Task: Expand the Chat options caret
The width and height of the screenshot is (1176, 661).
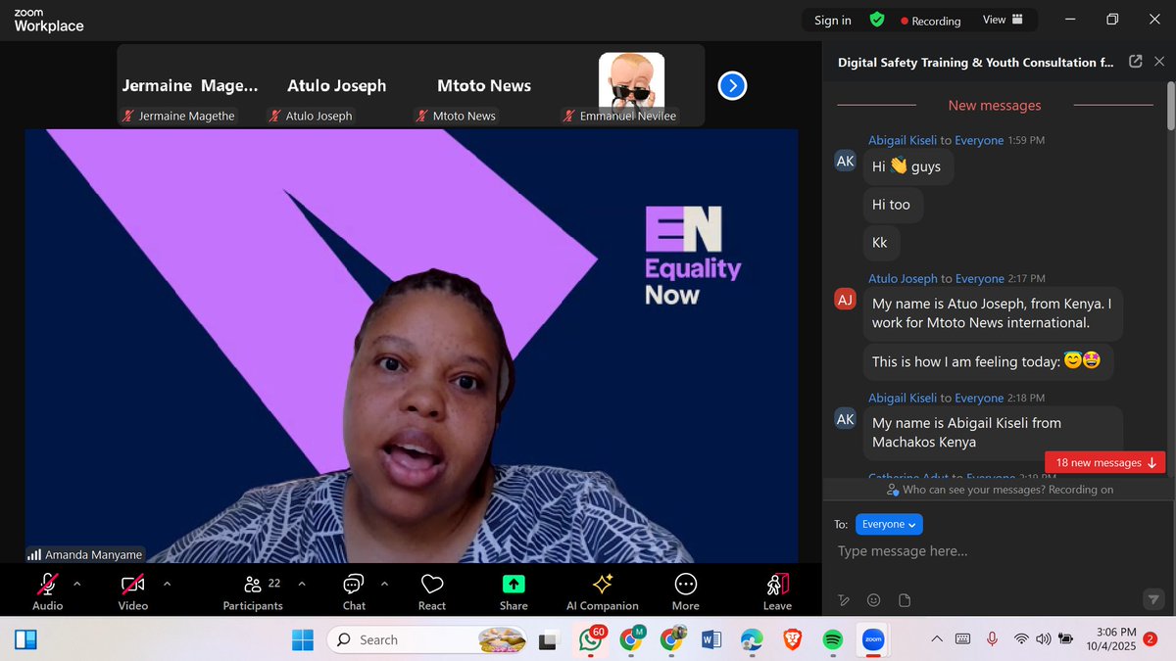Action: 384,584
